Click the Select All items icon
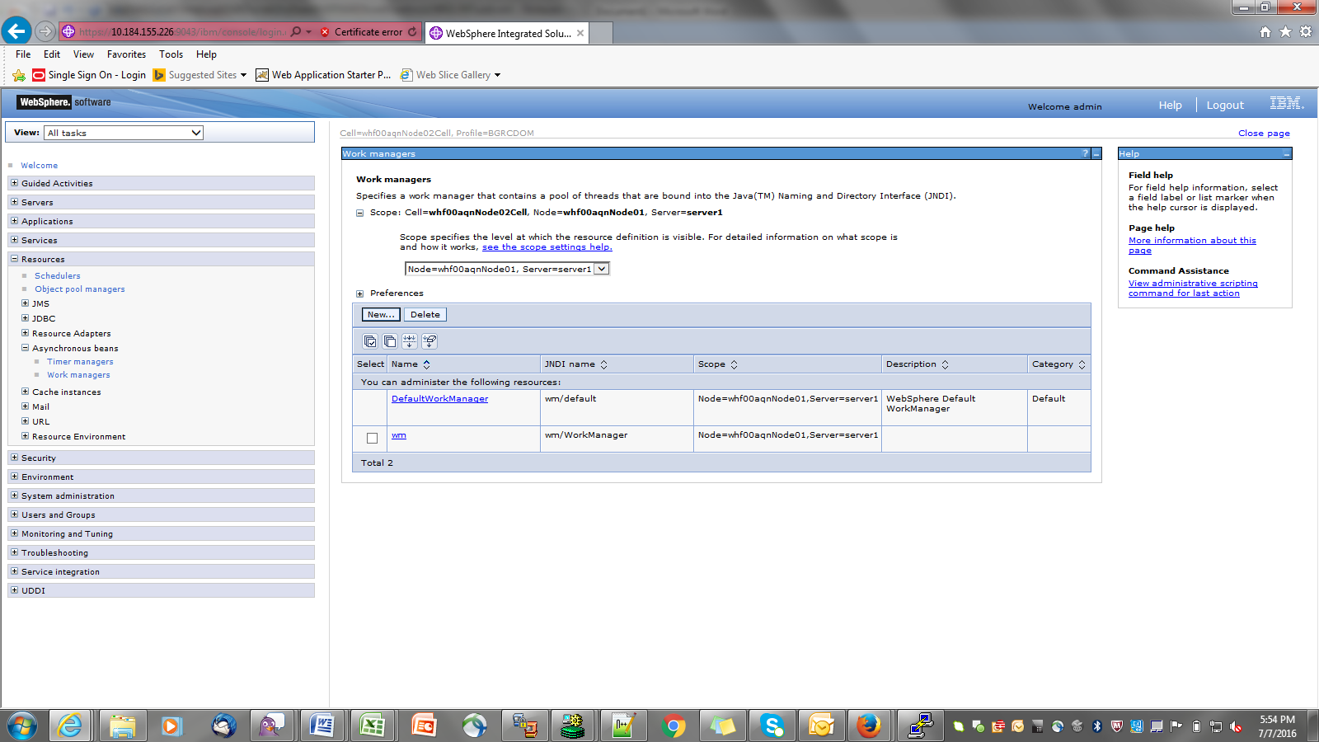1319x742 pixels. 370,341
